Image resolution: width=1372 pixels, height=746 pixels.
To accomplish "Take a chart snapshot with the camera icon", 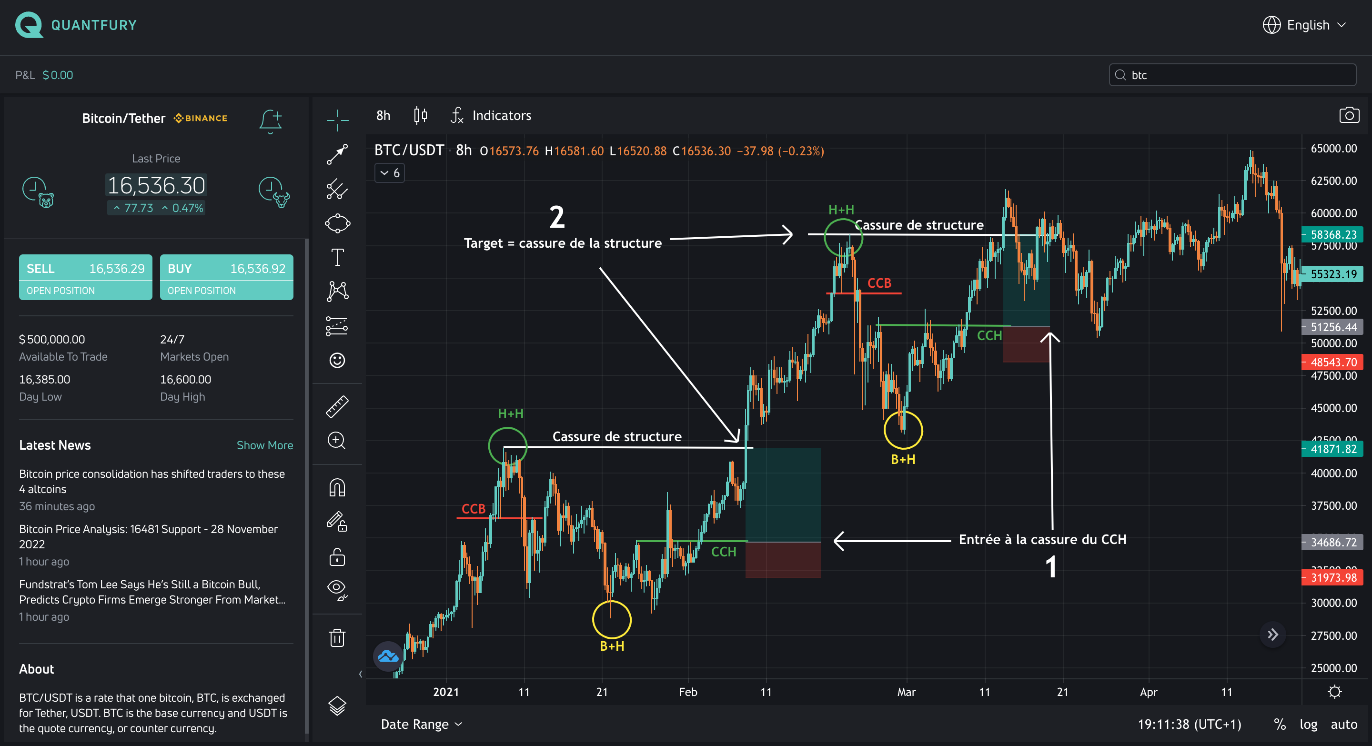I will click(1349, 115).
